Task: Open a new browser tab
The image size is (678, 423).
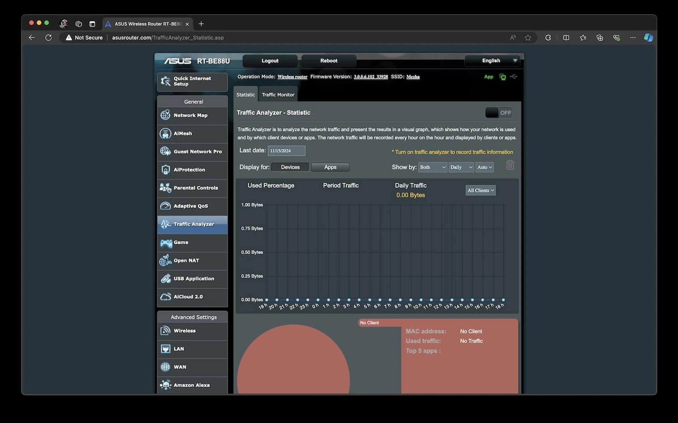Action: tap(201, 24)
